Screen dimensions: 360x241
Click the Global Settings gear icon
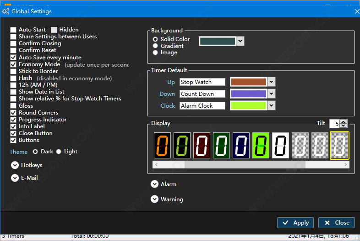pyautogui.click(x=5, y=11)
